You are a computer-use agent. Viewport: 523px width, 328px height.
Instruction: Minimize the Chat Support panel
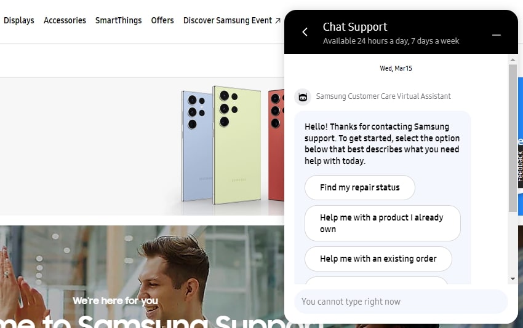[496, 35]
